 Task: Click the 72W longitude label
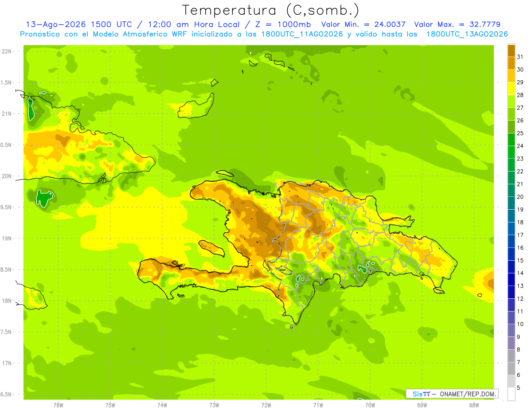[266, 405]
